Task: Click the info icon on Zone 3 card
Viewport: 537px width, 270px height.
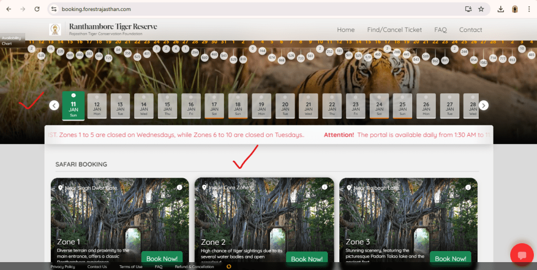Action: [x=468, y=187]
